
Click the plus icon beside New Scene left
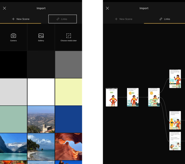(x=13, y=19)
